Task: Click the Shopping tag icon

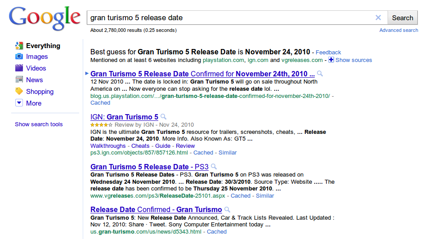Action: (19, 91)
